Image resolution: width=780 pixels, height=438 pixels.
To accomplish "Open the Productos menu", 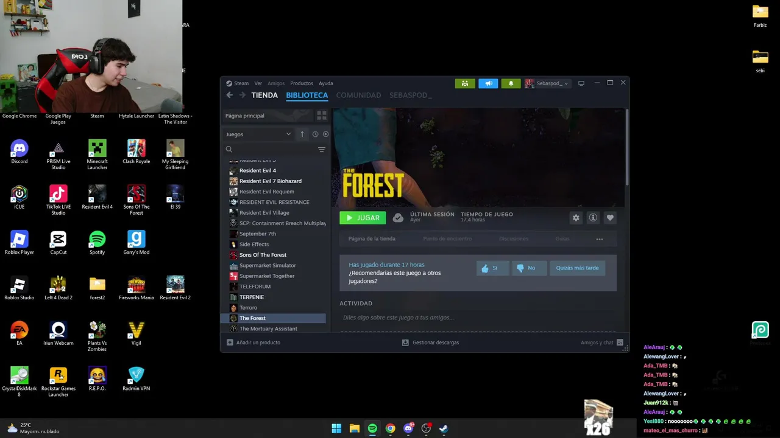I will 302,83.
